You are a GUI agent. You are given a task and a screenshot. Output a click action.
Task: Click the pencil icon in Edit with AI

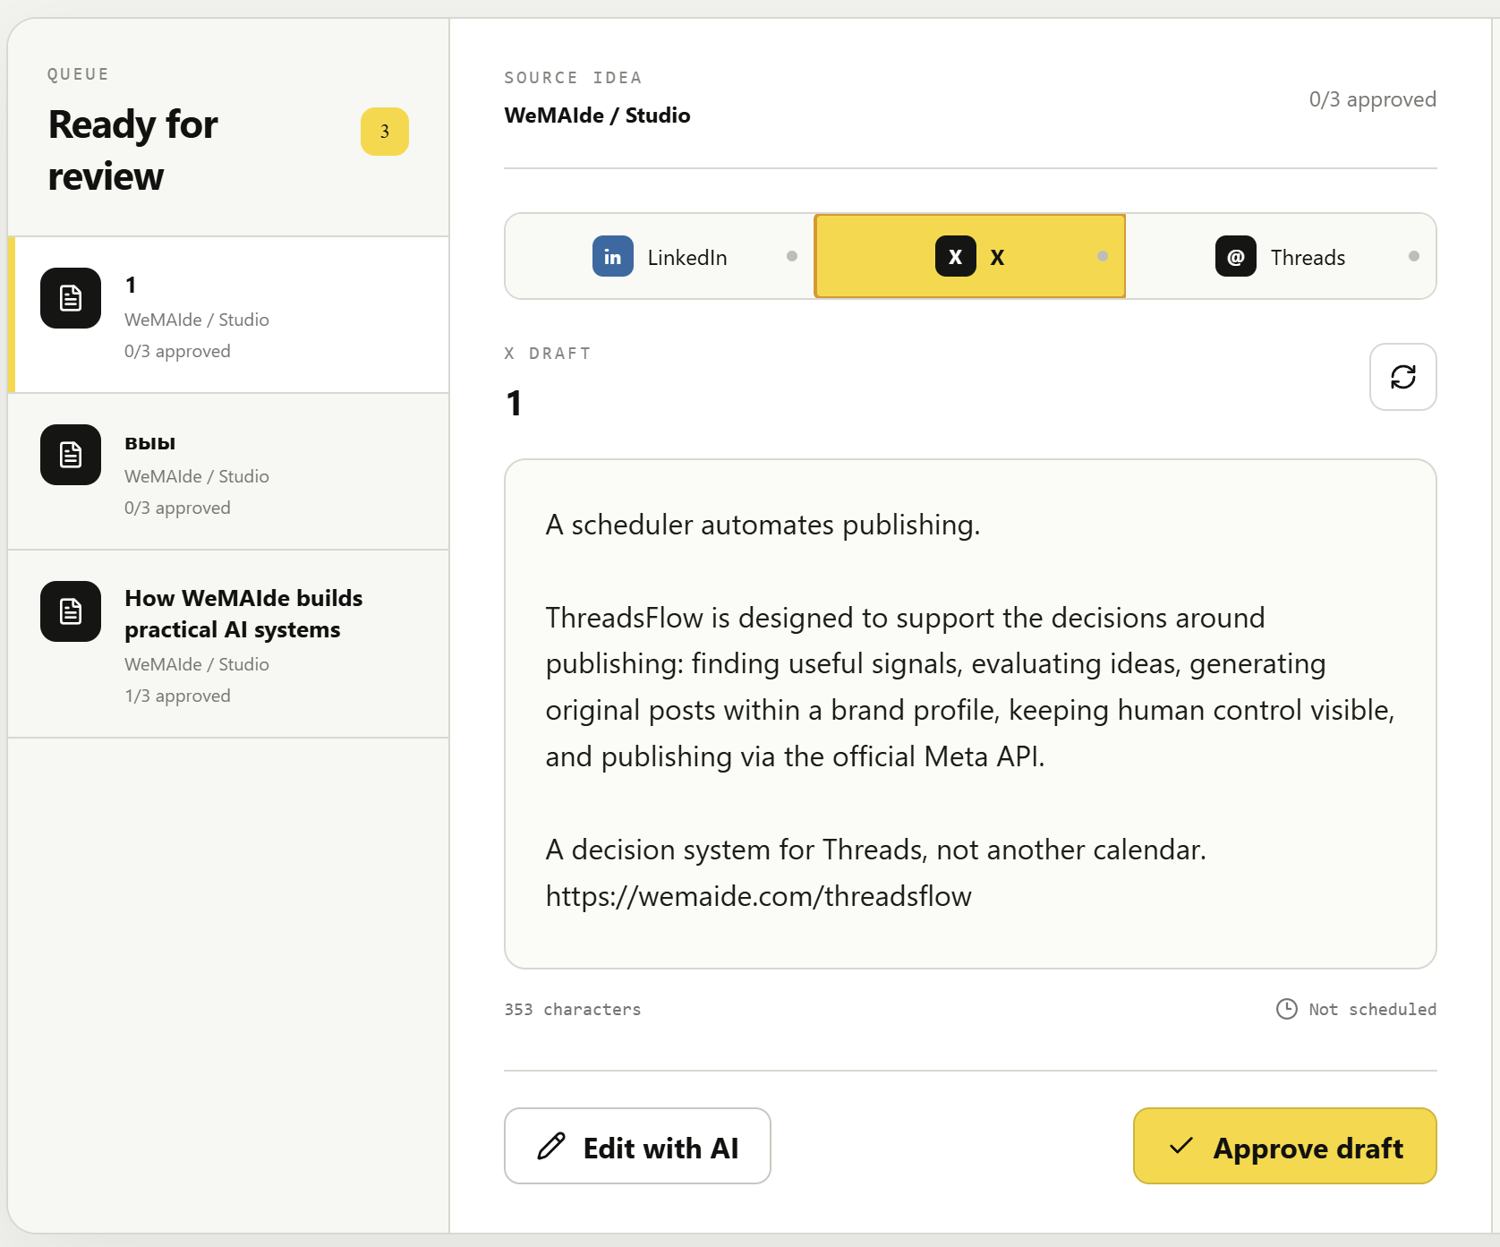[551, 1147]
